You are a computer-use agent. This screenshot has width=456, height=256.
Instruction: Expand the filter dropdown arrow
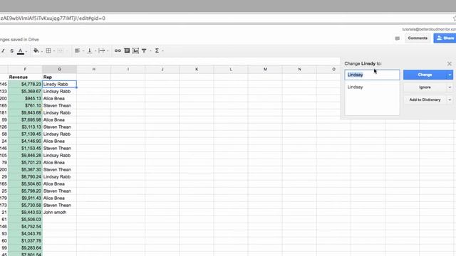tap(150, 51)
